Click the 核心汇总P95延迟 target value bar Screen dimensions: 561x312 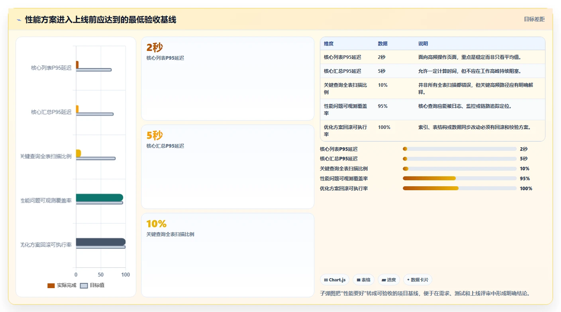click(95, 114)
